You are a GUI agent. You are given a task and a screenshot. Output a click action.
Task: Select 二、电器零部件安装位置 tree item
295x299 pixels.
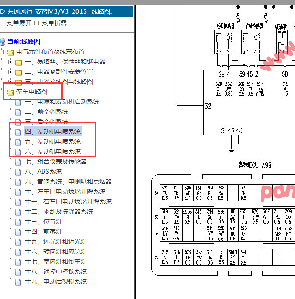pos(59,72)
